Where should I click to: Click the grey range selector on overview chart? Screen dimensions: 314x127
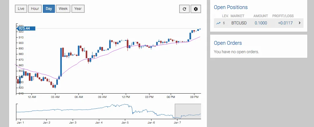tap(188, 111)
